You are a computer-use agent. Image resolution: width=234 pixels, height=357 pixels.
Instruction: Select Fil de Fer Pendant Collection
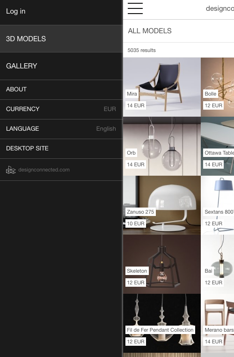pyautogui.click(x=162, y=323)
